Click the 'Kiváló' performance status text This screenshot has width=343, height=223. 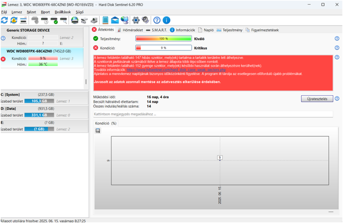199,39
